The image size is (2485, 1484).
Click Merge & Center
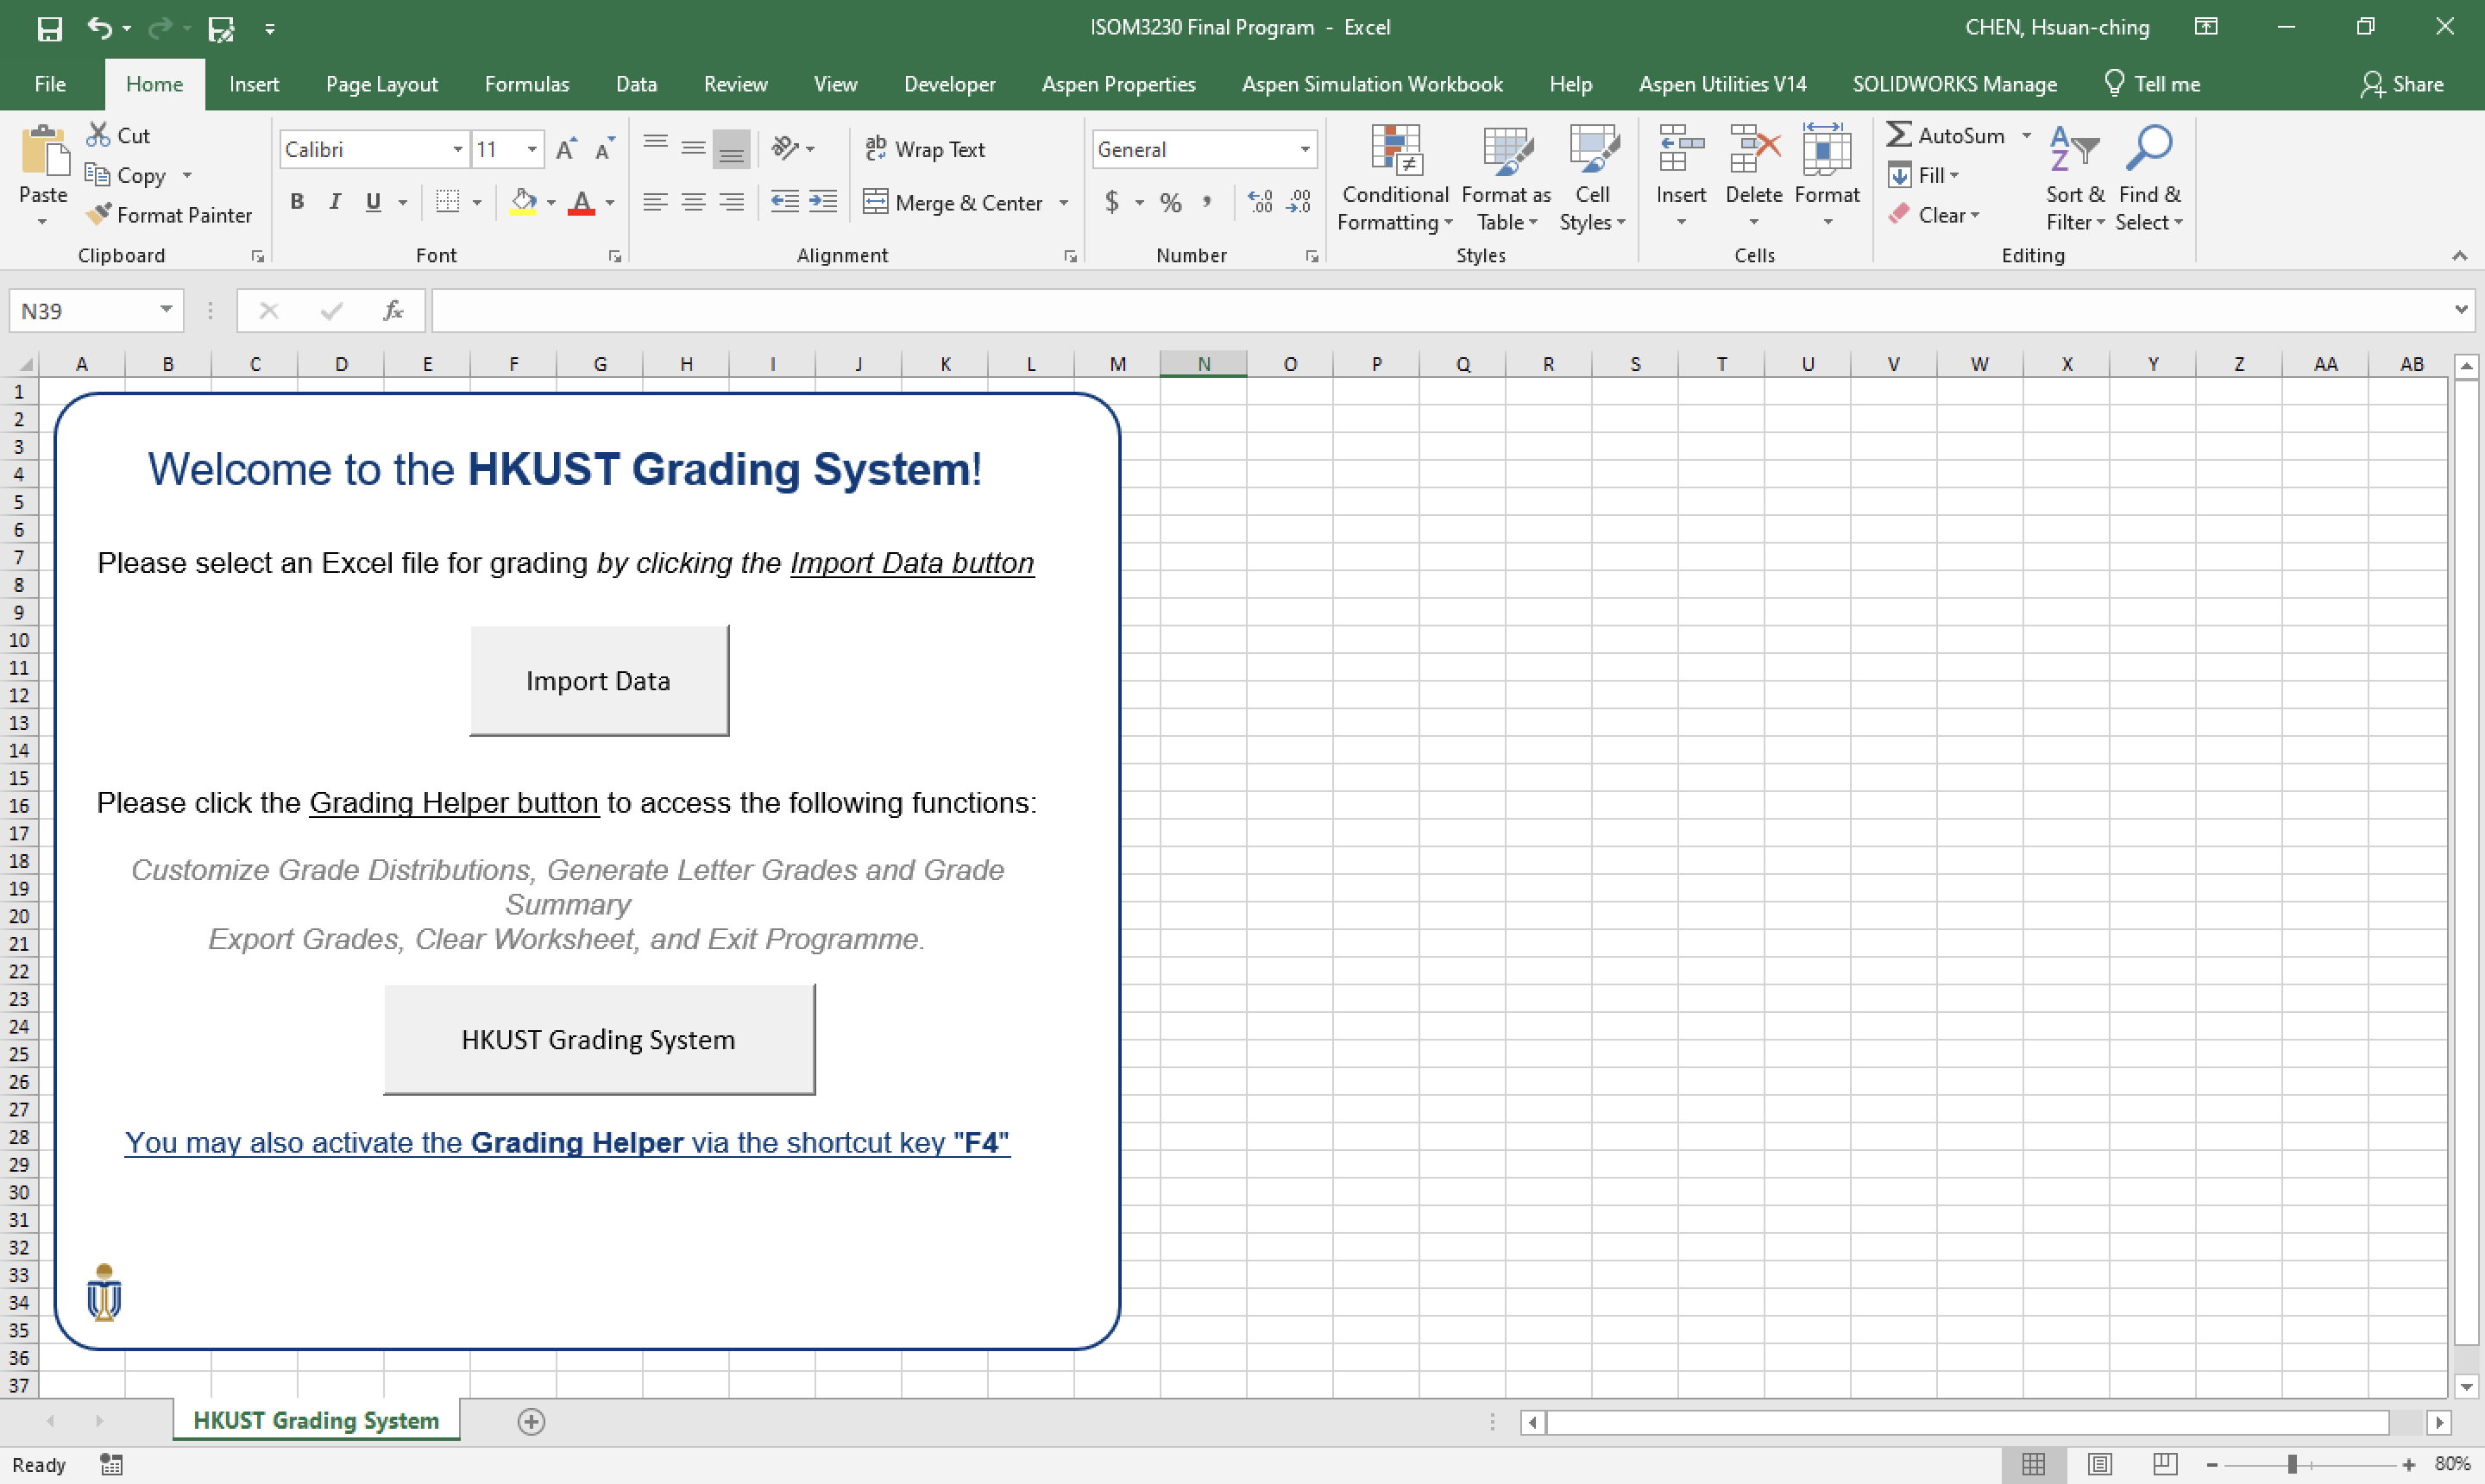pyautogui.click(x=952, y=201)
